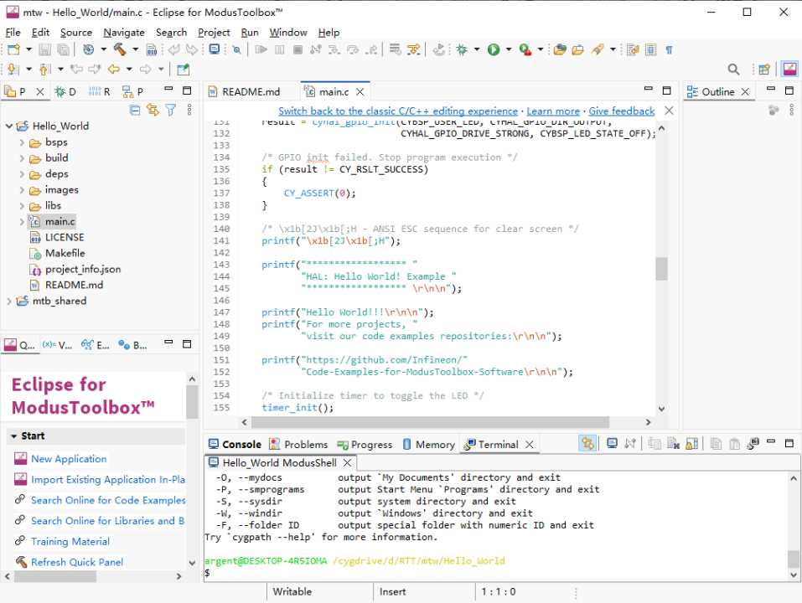Click the Debug bug icon
The image size is (802, 603).
pyautogui.click(x=462, y=49)
